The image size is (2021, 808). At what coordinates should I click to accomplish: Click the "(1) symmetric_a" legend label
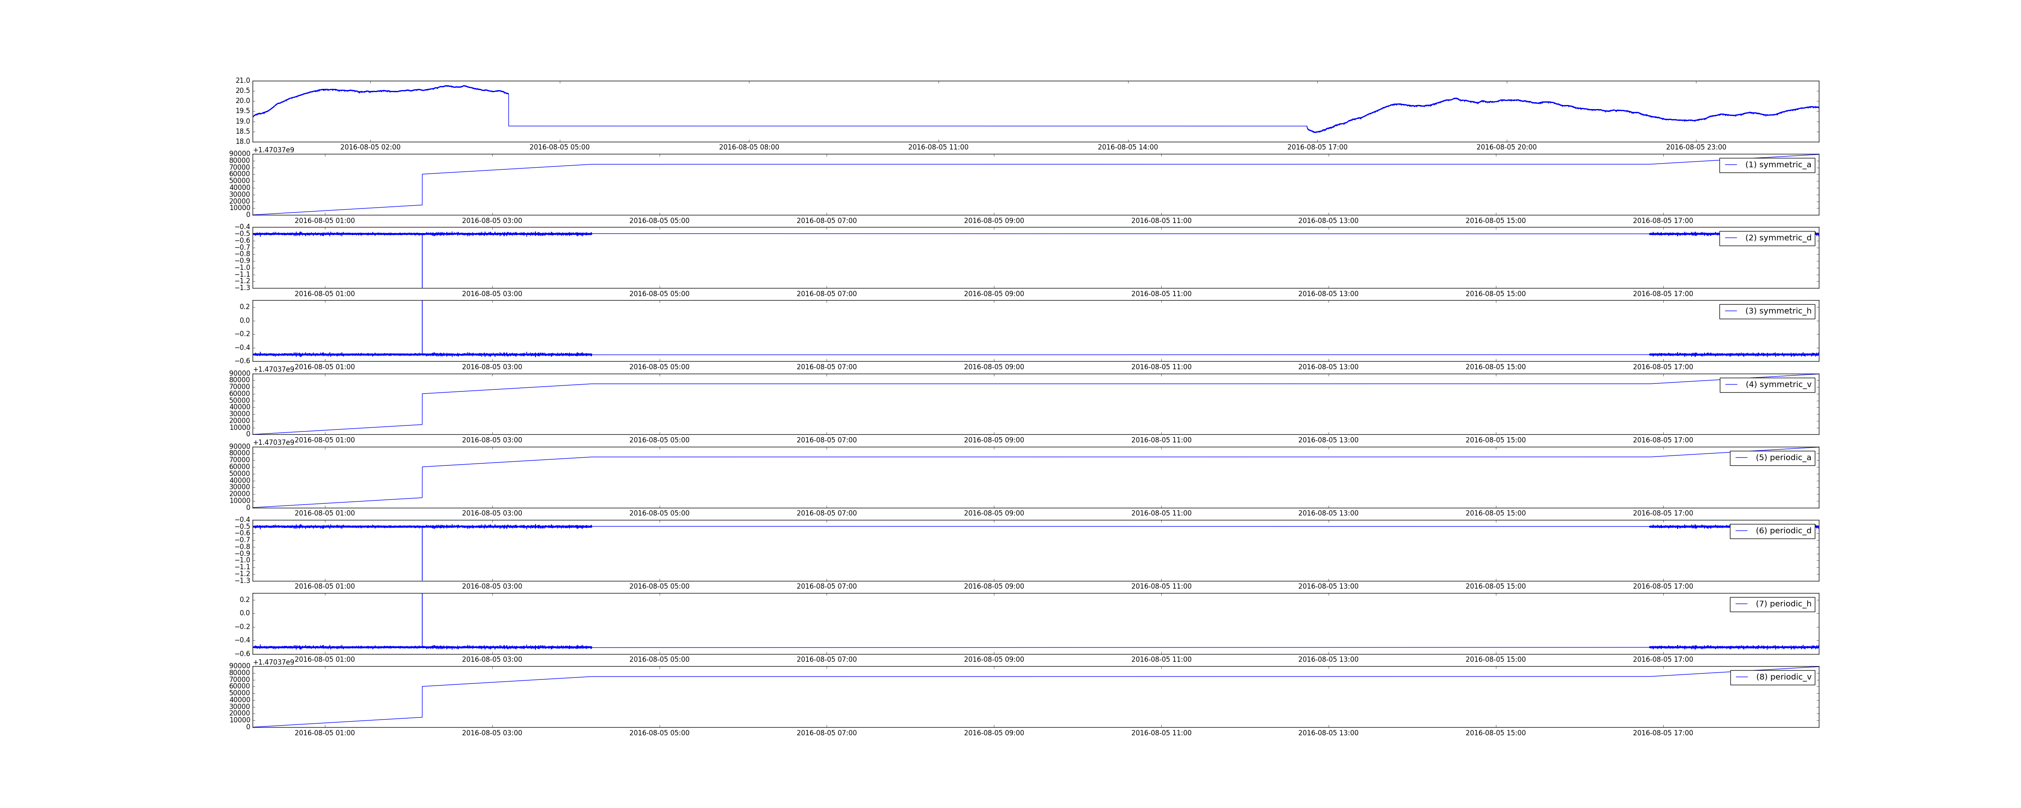pyautogui.click(x=1778, y=165)
